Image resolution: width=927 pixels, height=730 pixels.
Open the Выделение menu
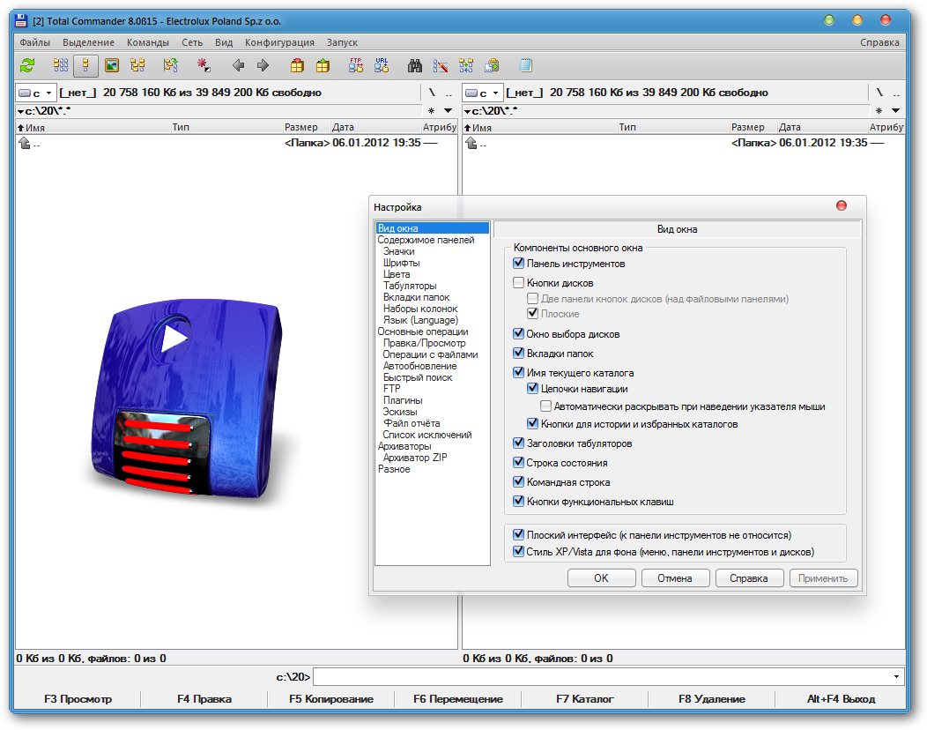click(88, 42)
